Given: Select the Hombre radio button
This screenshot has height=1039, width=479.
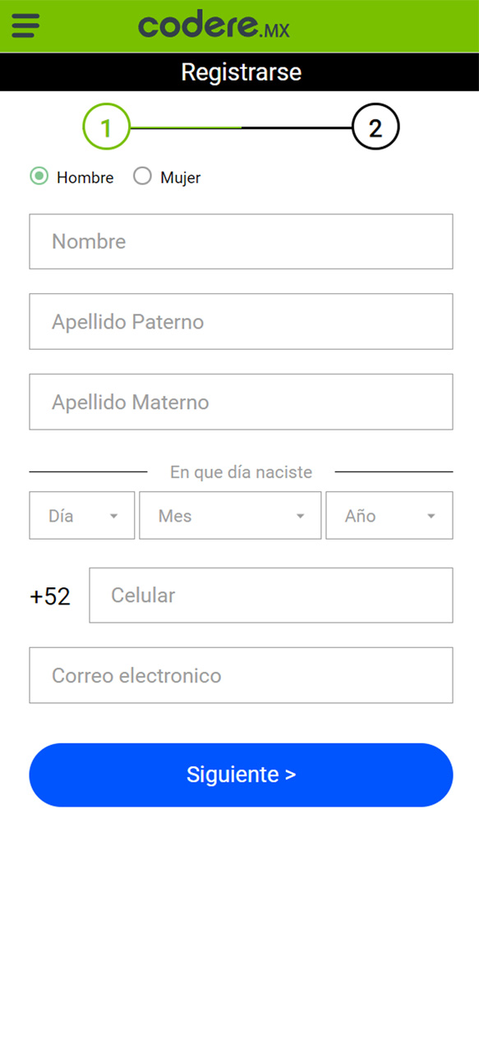Looking at the screenshot, I should (39, 177).
